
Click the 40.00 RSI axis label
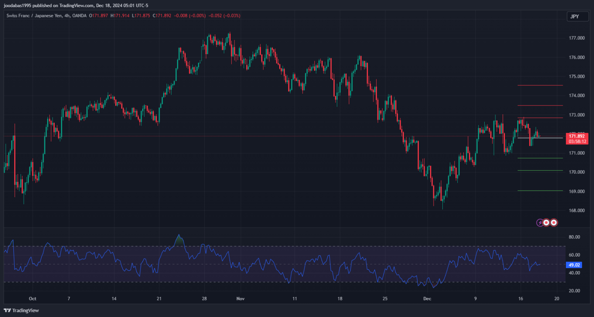point(574,273)
